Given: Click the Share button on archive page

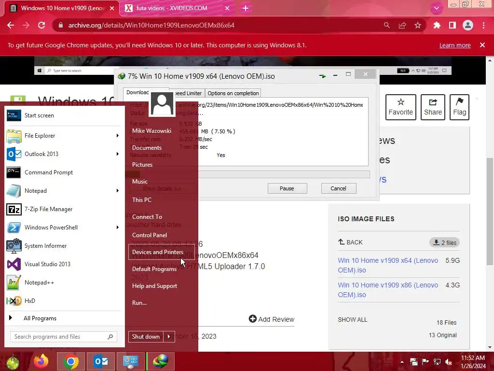Looking at the screenshot, I should point(433,107).
